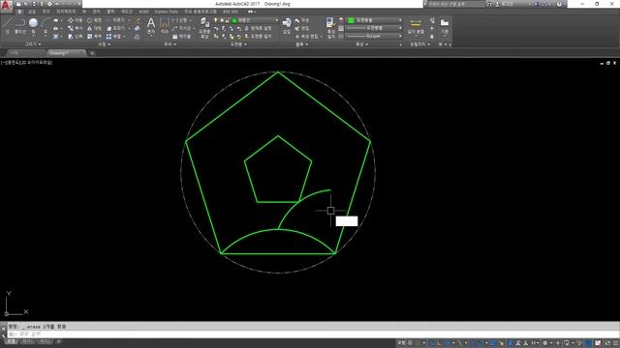Select the Hatch tool in Draw panel
This screenshot has height=348, width=620.
click(56, 37)
